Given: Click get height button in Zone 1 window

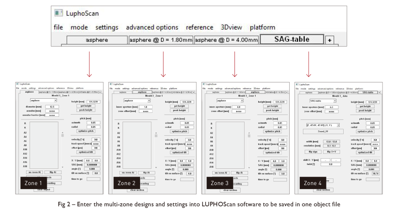Looking at the screenshot, I should pyautogui.click(x=86, y=106).
